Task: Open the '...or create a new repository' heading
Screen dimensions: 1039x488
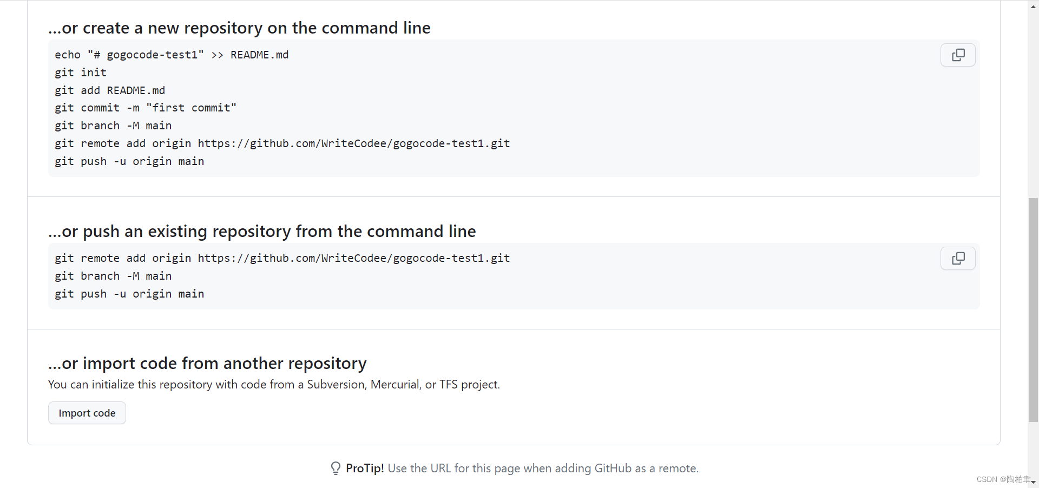Action: [x=240, y=28]
